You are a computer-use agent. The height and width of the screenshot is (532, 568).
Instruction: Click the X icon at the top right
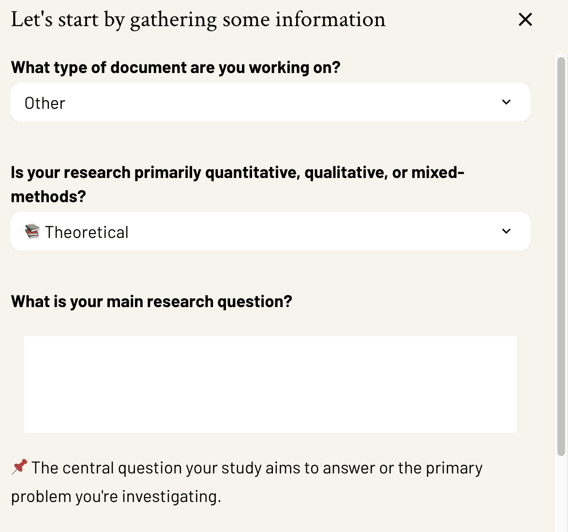pyautogui.click(x=525, y=19)
